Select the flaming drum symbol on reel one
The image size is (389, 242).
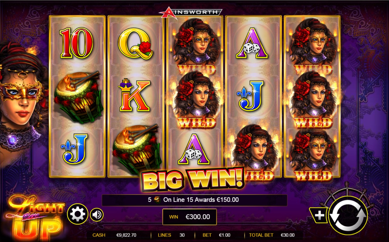(x=78, y=97)
